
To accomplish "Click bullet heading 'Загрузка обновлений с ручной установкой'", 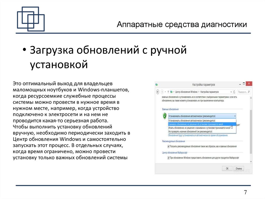I will pyautogui.click(x=108, y=57).
